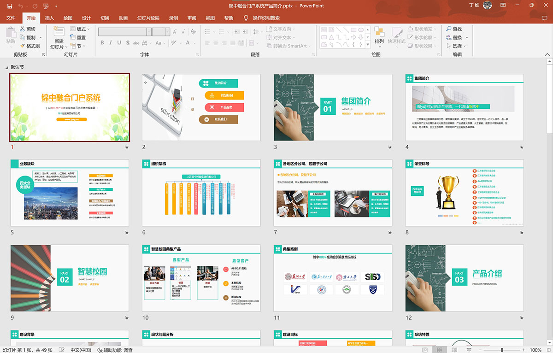Adjust the zoom slider in status bar
The width and height of the screenshot is (553, 353).
pos(502,350)
